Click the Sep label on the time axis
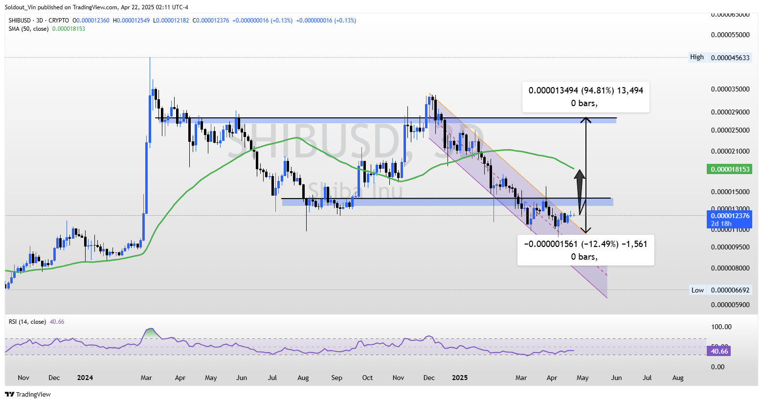The image size is (763, 403). pos(337,378)
